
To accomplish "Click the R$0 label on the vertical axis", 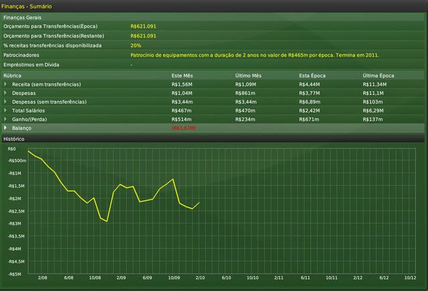I will tap(12, 149).
